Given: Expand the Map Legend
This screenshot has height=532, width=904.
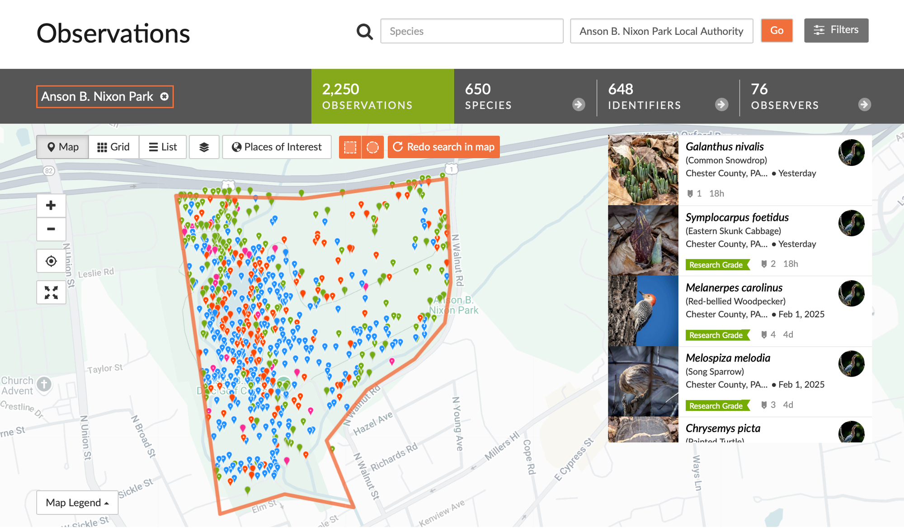Looking at the screenshot, I should pyautogui.click(x=77, y=503).
